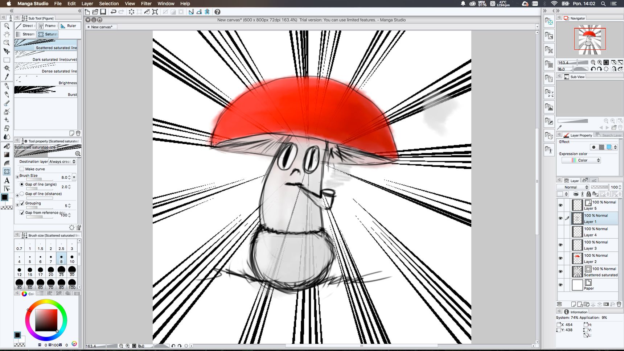
Task: Select the Eyedropper tool
Action: [7, 77]
